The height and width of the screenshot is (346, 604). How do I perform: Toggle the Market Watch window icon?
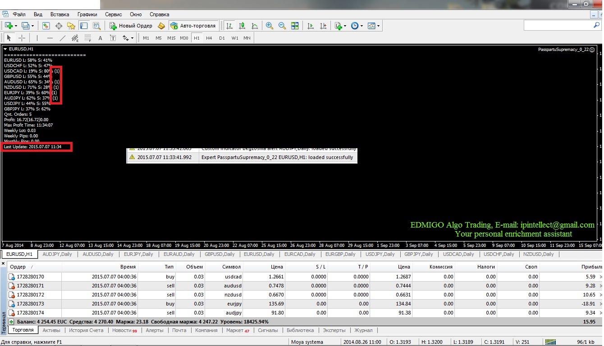[46, 26]
